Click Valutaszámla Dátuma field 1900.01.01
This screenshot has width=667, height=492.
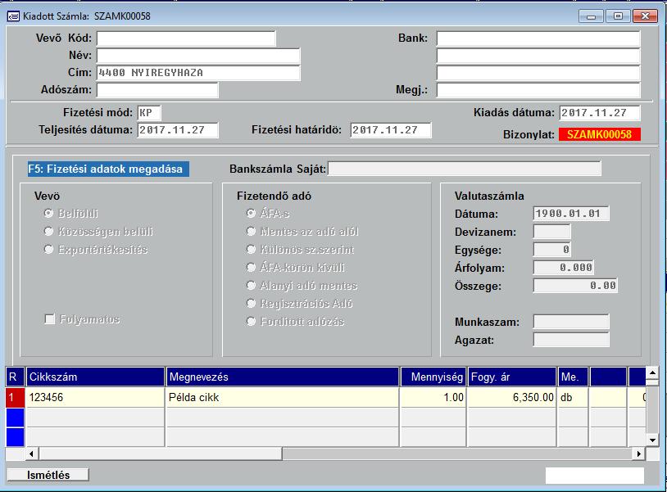[x=571, y=214]
